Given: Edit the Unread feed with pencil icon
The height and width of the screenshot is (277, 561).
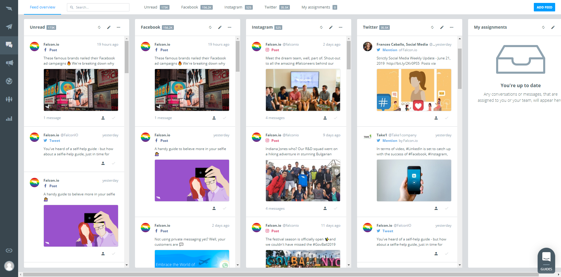Looking at the screenshot, I should point(109,27).
